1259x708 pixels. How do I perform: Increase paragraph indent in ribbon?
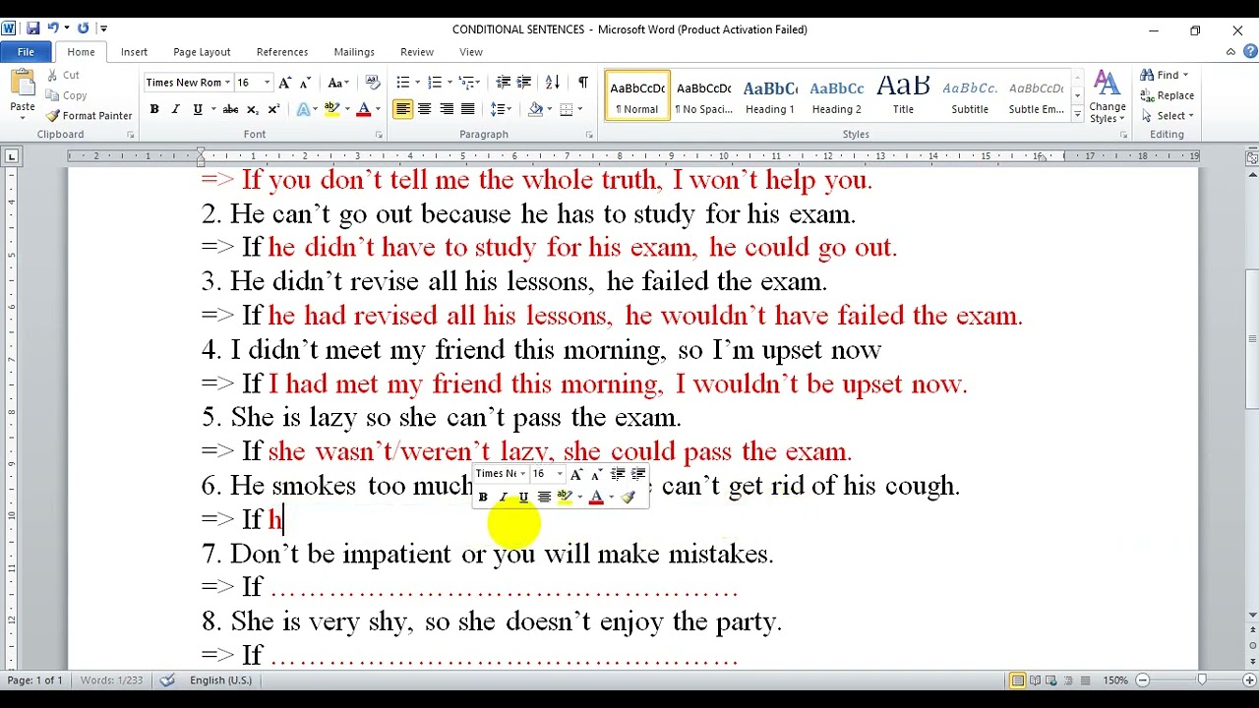point(524,83)
